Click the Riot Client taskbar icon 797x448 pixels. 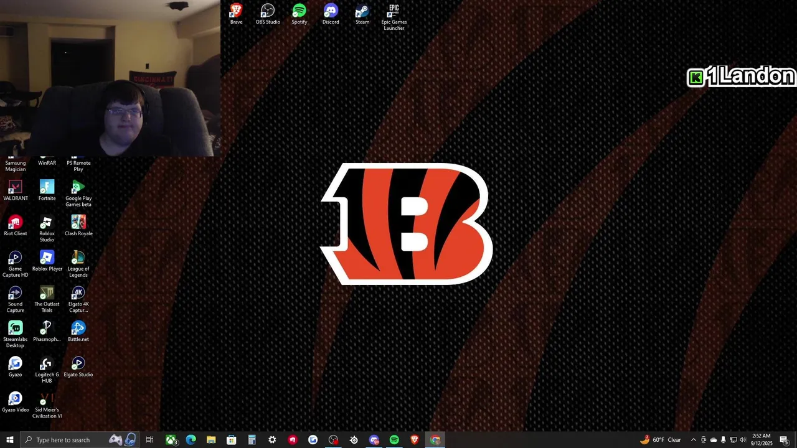[x=293, y=440]
